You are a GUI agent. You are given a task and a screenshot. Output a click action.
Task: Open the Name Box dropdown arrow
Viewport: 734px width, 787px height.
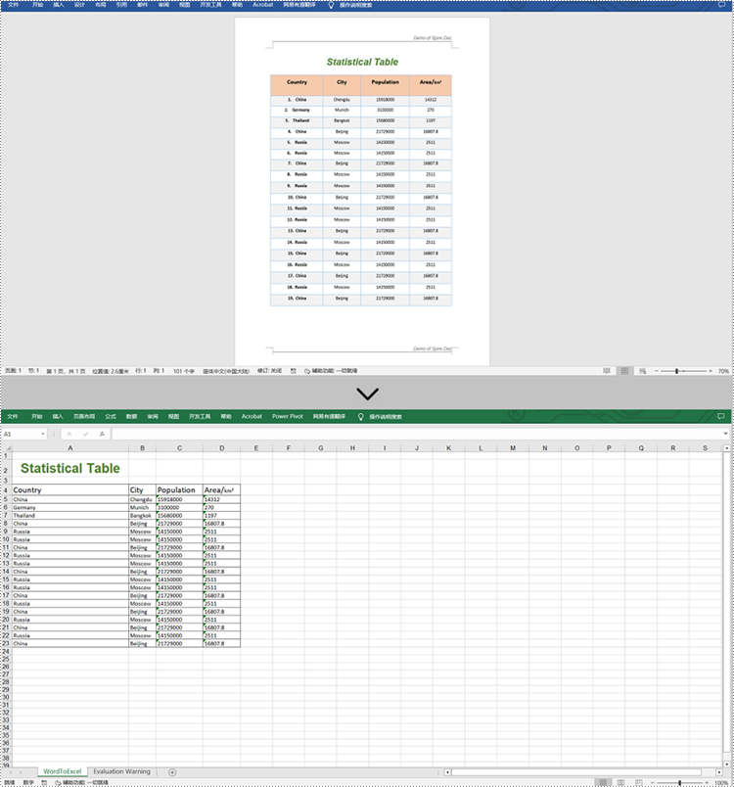43,434
